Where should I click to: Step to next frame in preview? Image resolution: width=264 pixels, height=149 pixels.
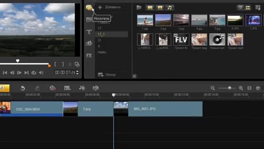coord(19,73)
